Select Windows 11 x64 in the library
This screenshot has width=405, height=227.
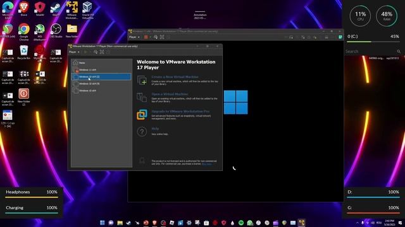pos(101,69)
